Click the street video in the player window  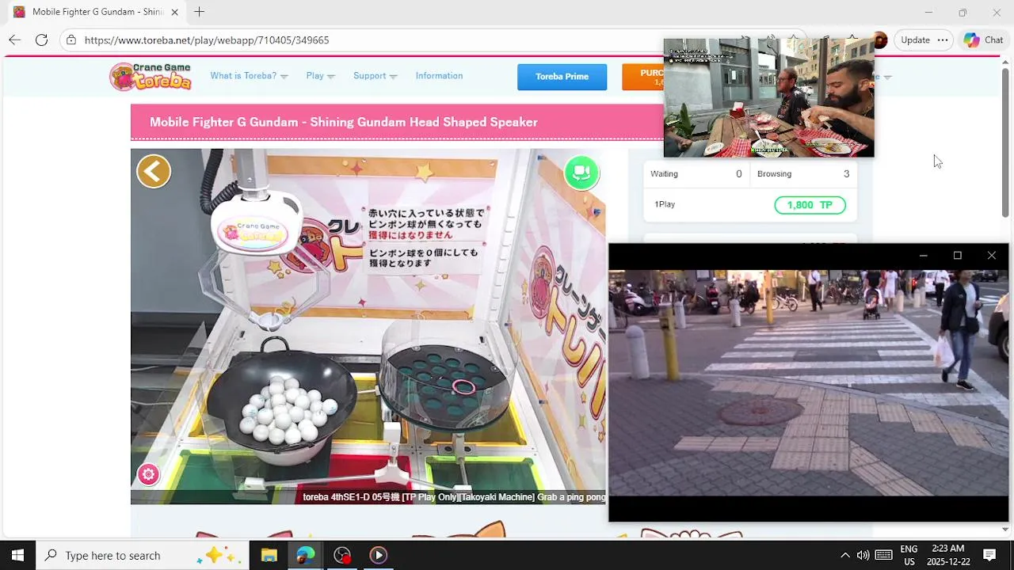point(808,383)
